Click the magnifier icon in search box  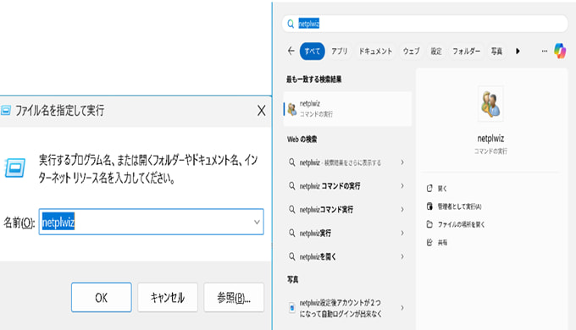click(291, 24)
